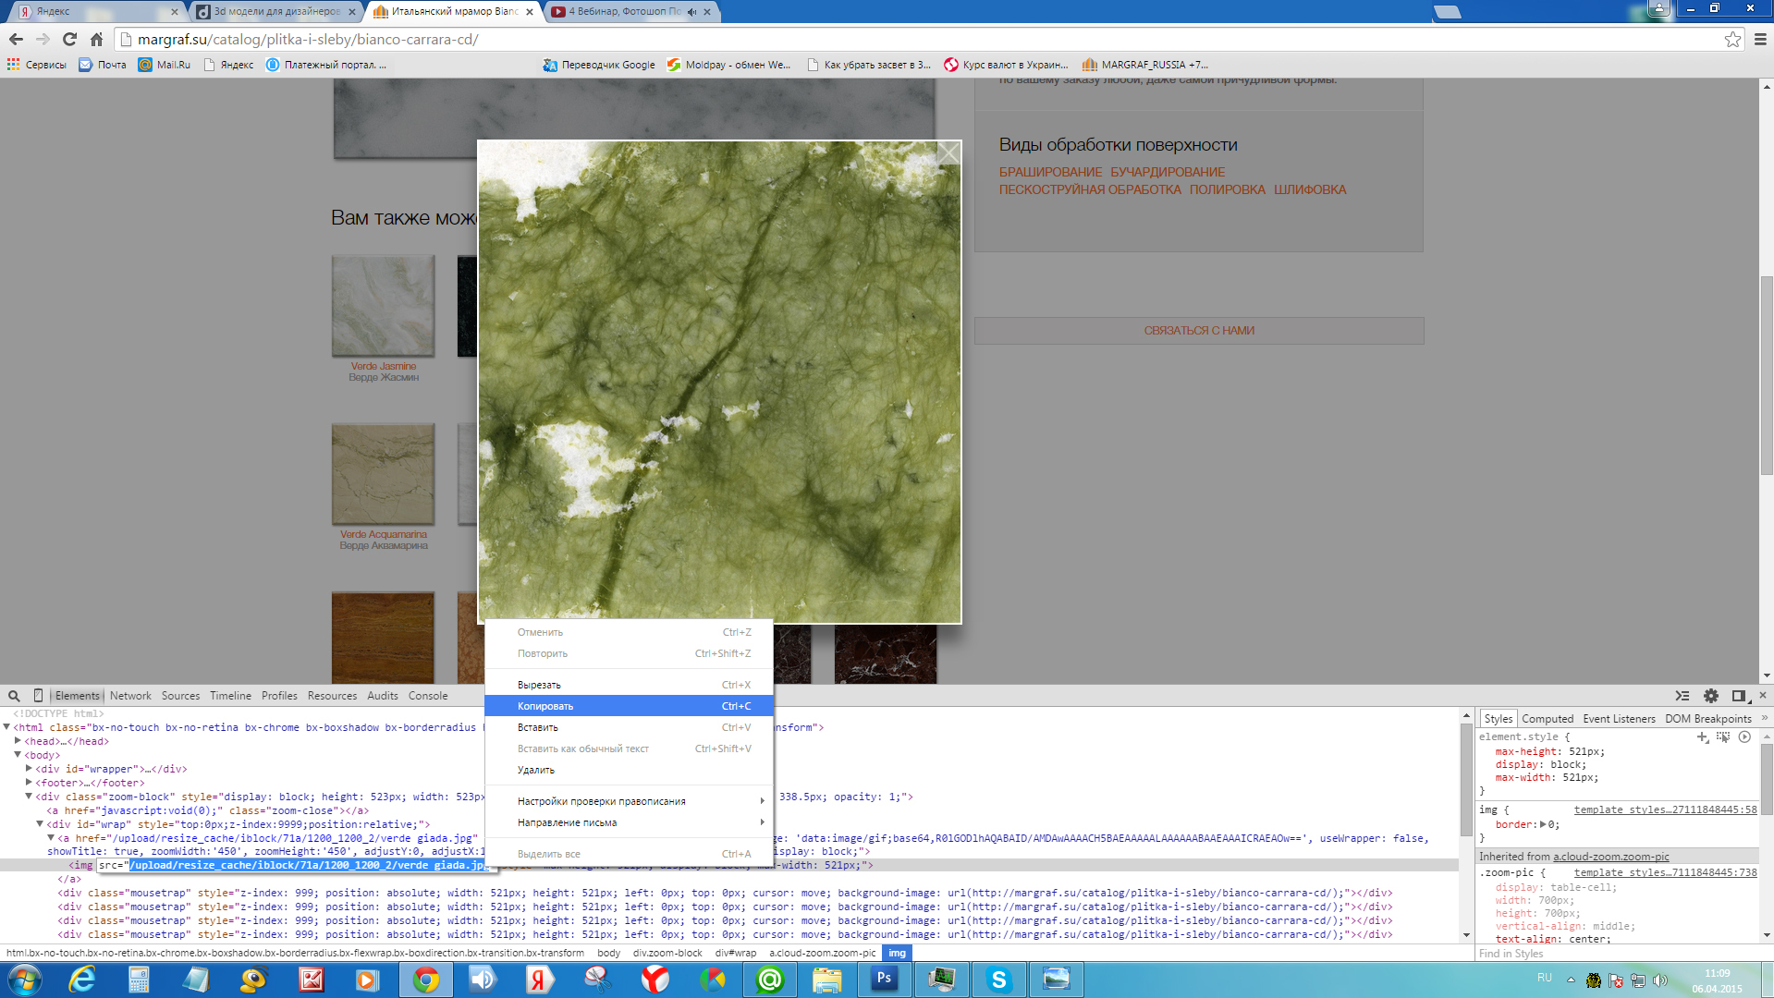The height and width of the screenshot is (998, 1774).
Task: Open the ПОЛИРОВКА link
Action: coord(1227,189)
